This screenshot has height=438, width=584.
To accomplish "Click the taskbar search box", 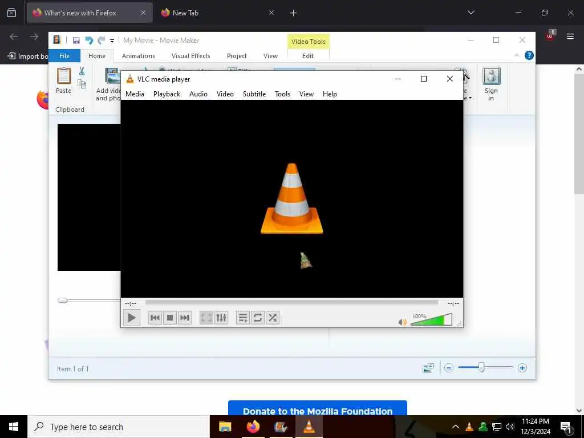I will pos(119,427).
